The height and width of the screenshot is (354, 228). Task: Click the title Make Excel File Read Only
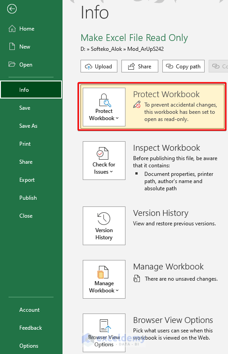coord(134,38)
